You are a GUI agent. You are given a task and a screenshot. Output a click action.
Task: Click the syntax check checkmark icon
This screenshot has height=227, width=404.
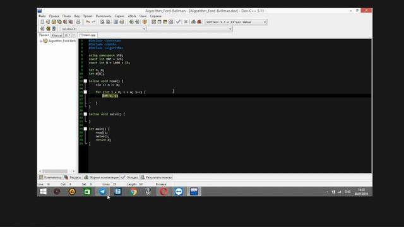[x=178, y=22]
